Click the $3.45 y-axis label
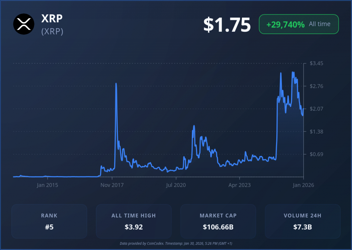The width and height of the screenshot is (352, 250). coord(317,64)
